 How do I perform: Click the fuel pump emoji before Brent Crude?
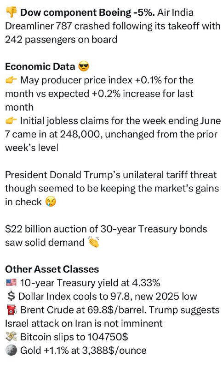coord(11,310)
